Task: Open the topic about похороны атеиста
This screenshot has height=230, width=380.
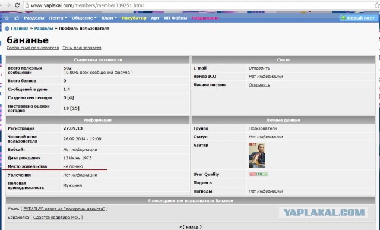Action: tap(64, 209)
